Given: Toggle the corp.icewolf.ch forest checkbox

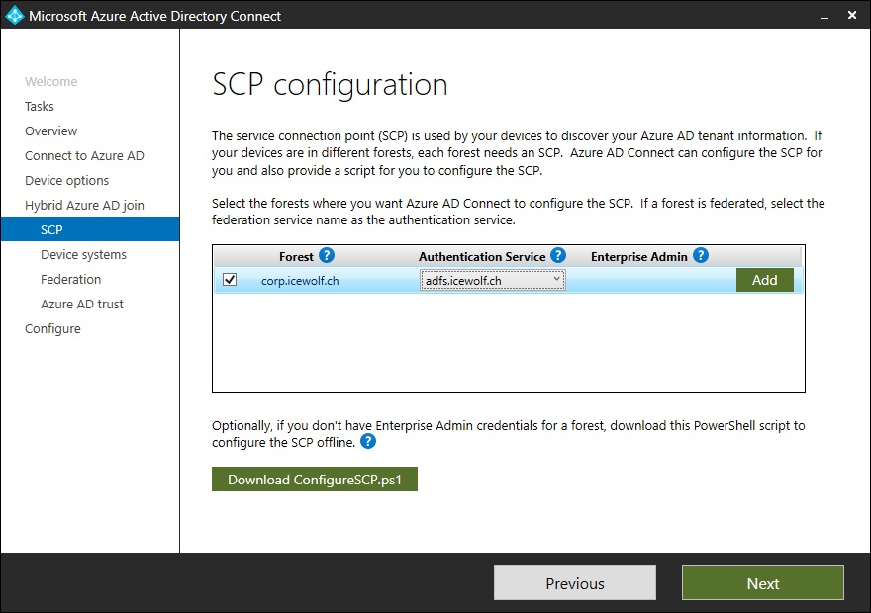Looking at the screenshot, I should pos(230,280).
